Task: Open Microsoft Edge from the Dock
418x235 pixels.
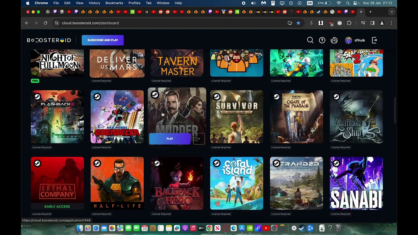Action: [234, 228]
